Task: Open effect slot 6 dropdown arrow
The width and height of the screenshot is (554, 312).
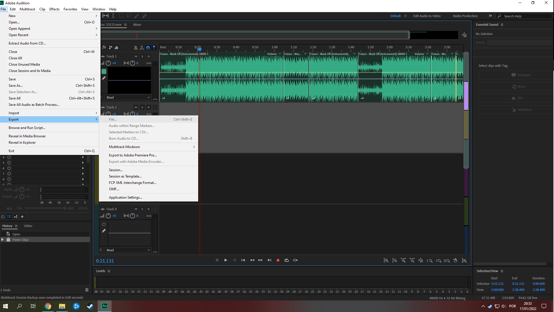Action: [x=83, y=168]
